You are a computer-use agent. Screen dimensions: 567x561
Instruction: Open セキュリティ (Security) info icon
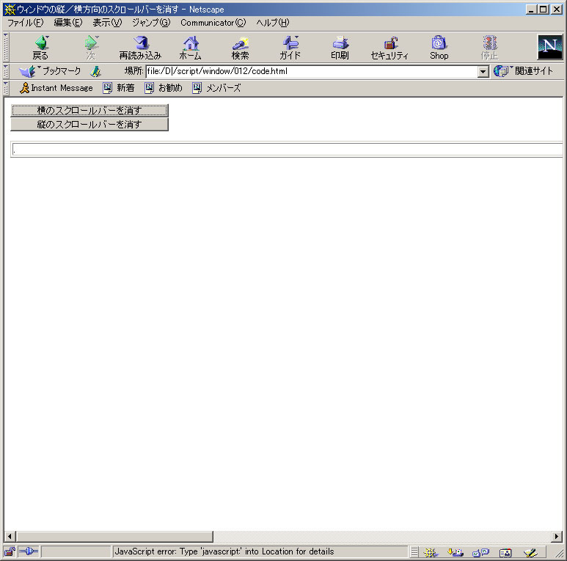click(x=389, y=48)
